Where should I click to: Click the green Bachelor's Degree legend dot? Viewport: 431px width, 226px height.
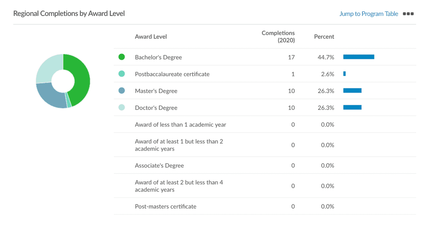(x=122, y=57)
